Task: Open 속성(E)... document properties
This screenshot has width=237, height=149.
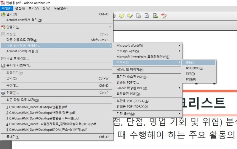Action: click(x=57, y=86)
